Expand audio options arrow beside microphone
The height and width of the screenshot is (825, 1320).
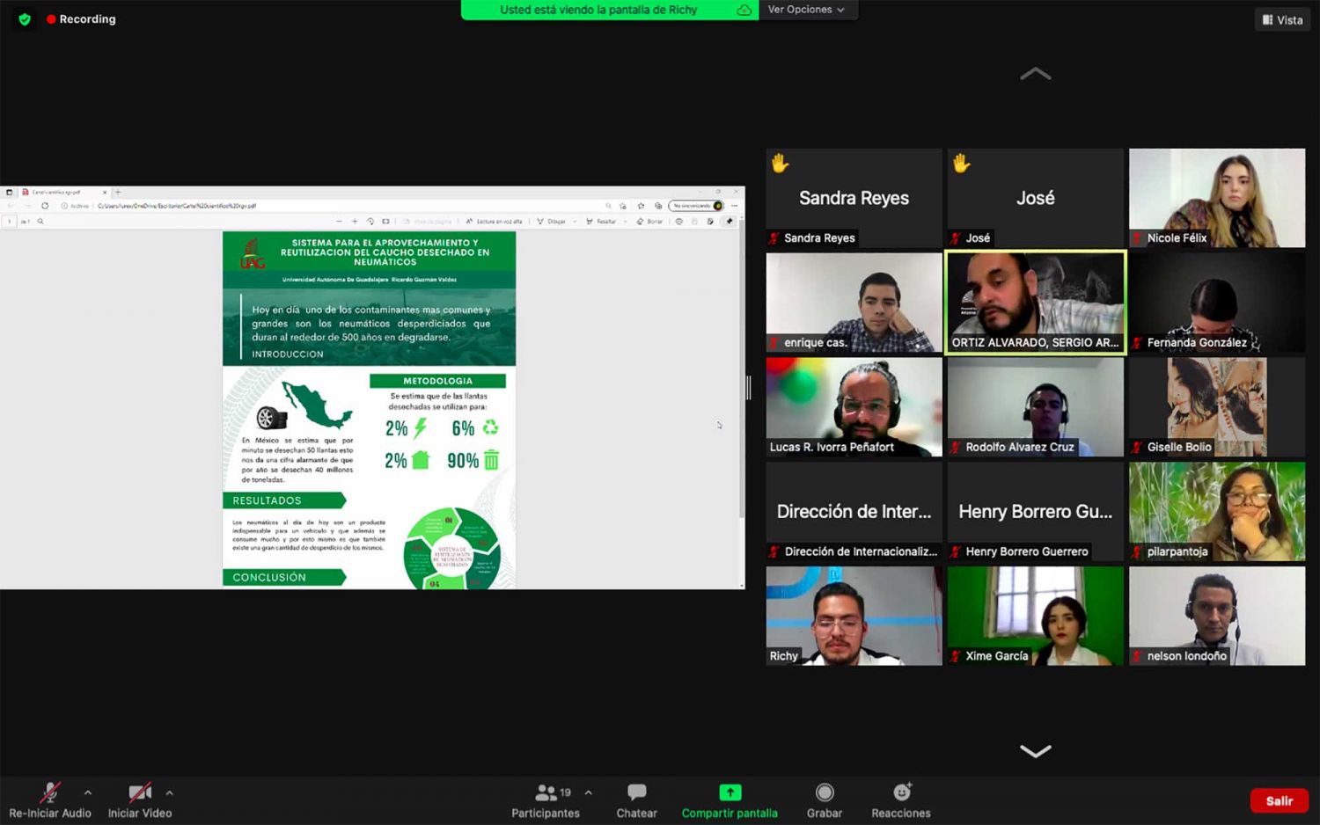click(x=88, y=792)
